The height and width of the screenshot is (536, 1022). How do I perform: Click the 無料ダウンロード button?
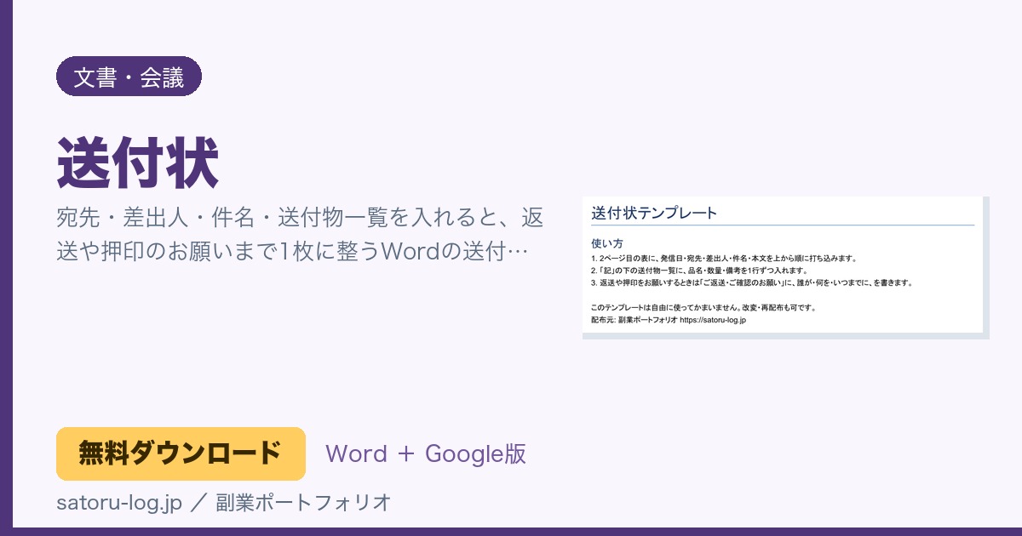click(x=181, y=453)
